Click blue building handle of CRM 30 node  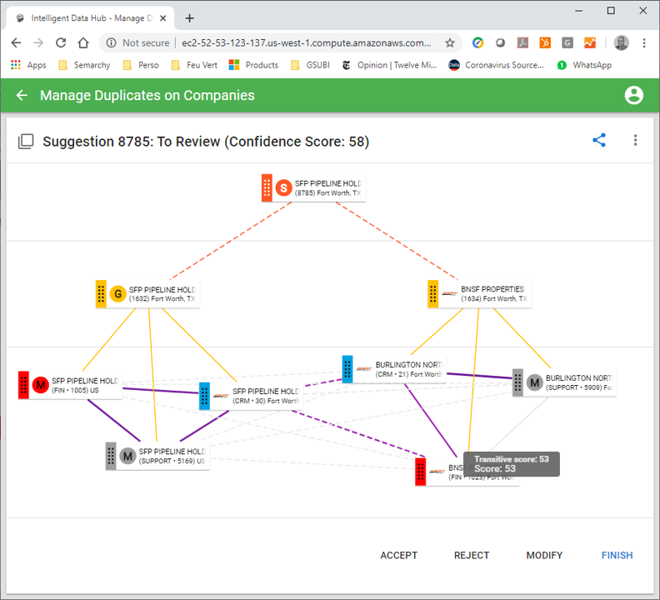(204, 396)
